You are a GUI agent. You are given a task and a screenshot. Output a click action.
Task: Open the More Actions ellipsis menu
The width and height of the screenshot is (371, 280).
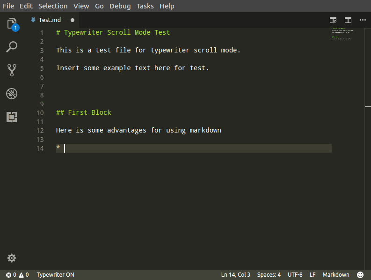(363, 20)
